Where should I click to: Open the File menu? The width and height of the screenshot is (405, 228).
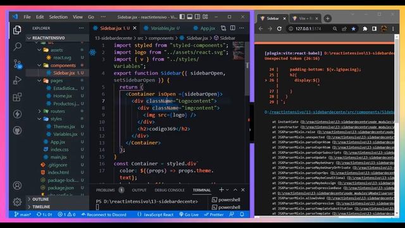(x=27, y=17)
